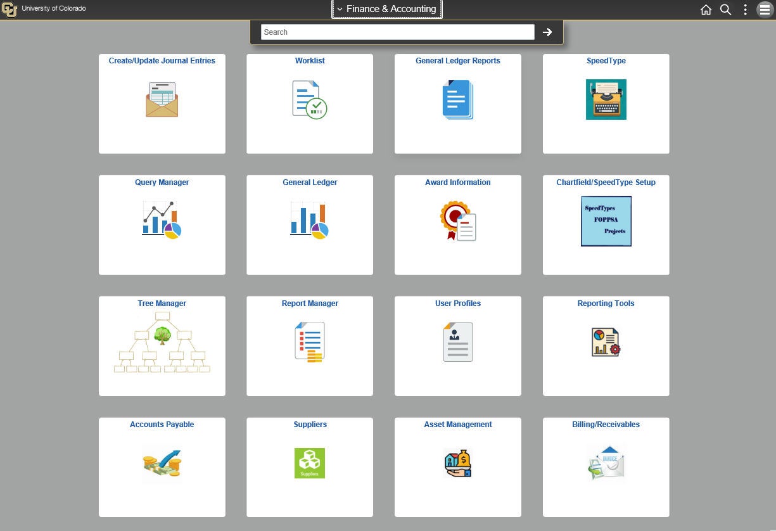Open the Query Manager chart icon
This screenshot has width=776, height=531.
pyautogui.click(x=162, y=220)
